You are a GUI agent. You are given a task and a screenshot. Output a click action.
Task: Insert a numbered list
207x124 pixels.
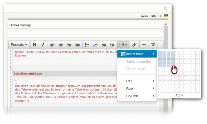[95, 45]
